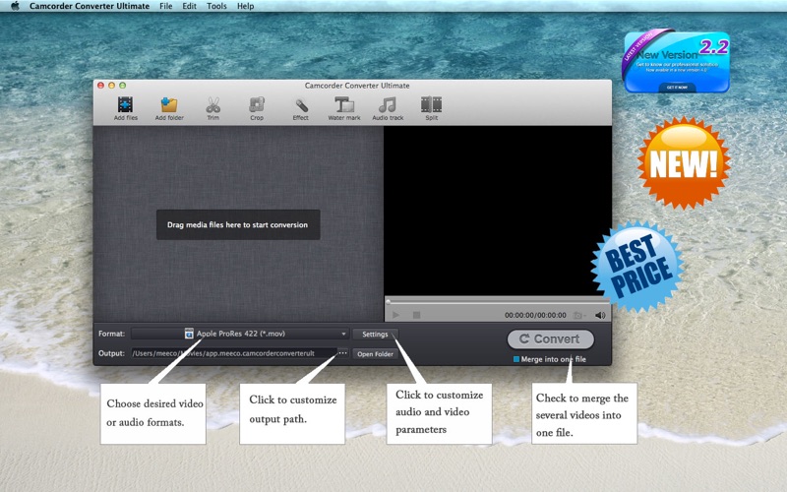Click the black video preview area

498,211
